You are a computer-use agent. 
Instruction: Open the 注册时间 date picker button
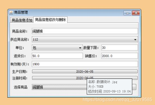(x=85, y=78)
